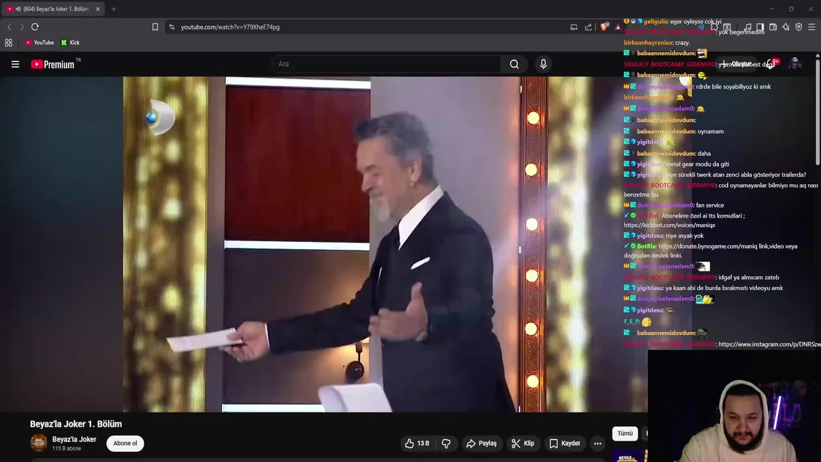Go back with the browser back arrow
Image resolution: width=821 pixels, height=462 pixels.
click(9, 27)
